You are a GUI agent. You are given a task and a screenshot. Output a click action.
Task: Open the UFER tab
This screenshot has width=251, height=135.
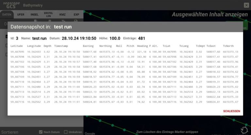[x=21, y=15]
